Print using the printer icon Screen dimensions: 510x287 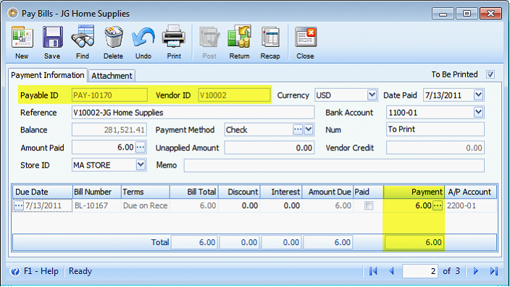click(x=174, y=37)
